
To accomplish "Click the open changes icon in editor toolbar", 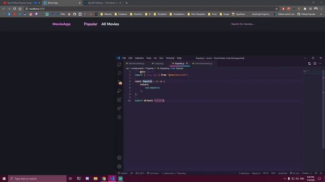I will (309, 64).
